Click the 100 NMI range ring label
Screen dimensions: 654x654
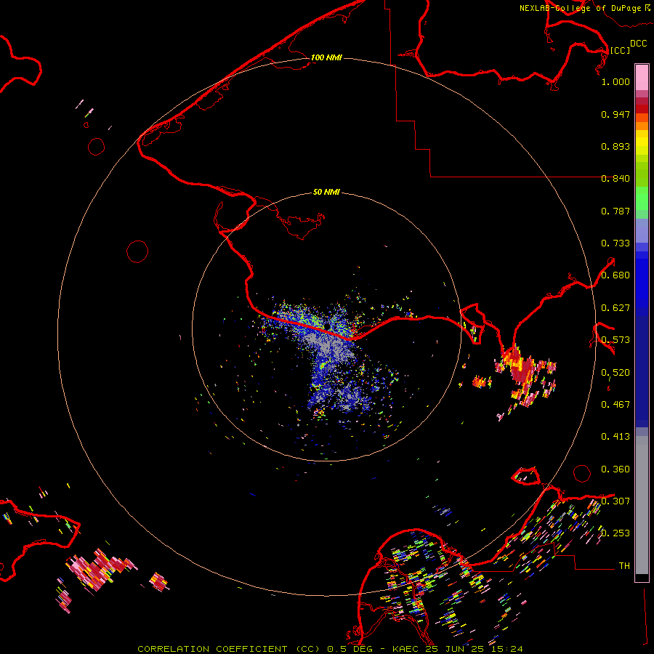click(326, 57)
